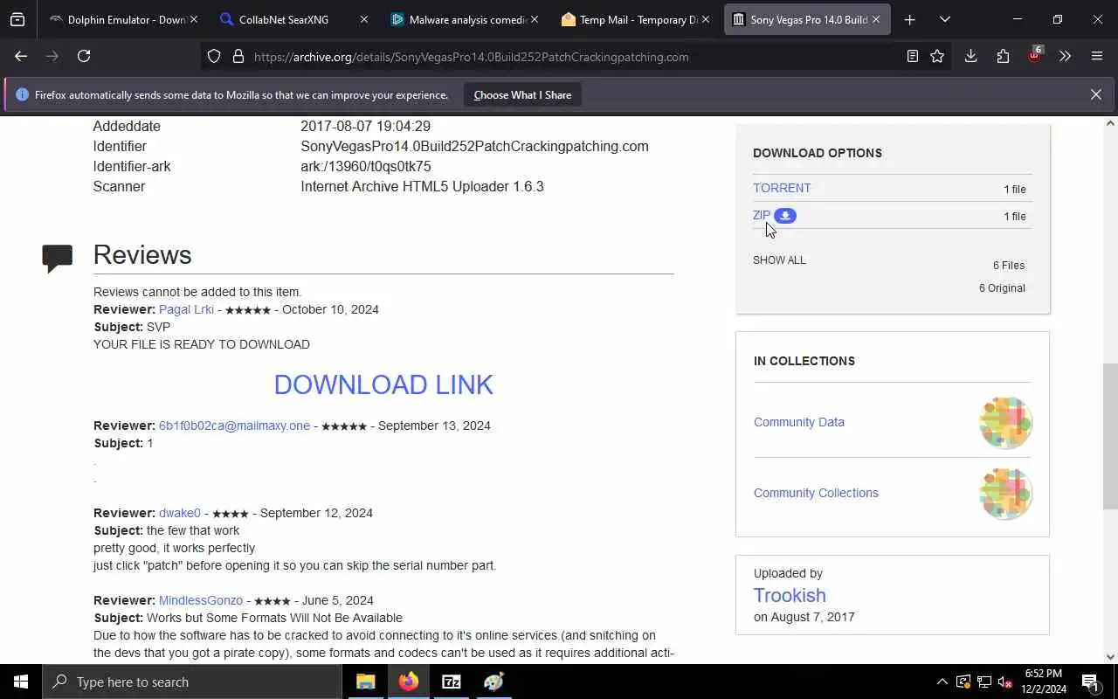Show more toolbar tools via the chevron

[x=1065, y=56]
